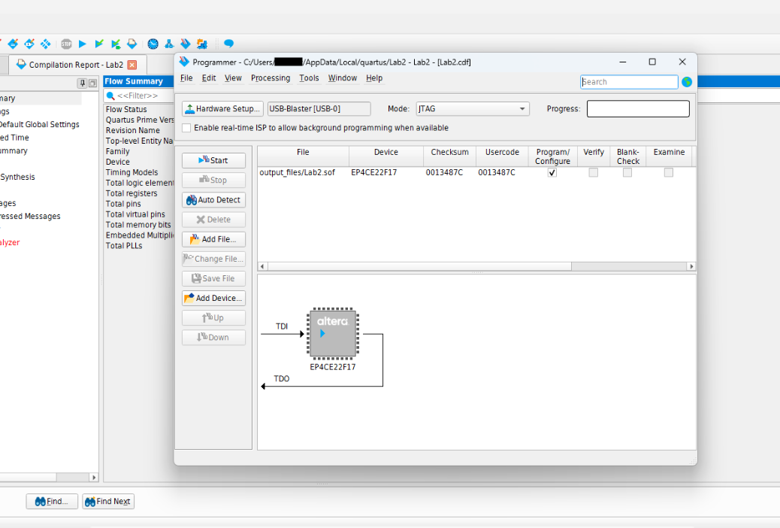The width and height of the screenshot is (780, 528).
Task: Open the Programmer Window menu
Action: point(342,78)
